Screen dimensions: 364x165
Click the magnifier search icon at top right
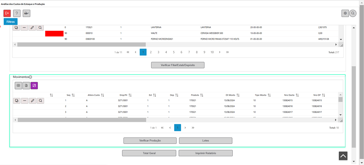coord(353,13)
